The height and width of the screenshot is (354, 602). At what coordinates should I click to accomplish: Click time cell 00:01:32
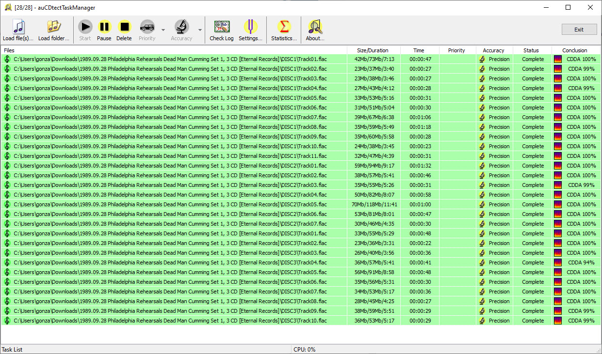pos(420,166)
